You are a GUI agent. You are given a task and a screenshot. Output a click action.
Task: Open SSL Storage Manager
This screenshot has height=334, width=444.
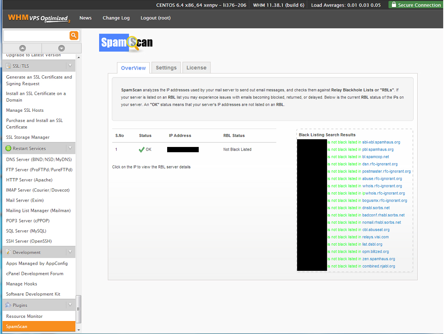(28, 137)
